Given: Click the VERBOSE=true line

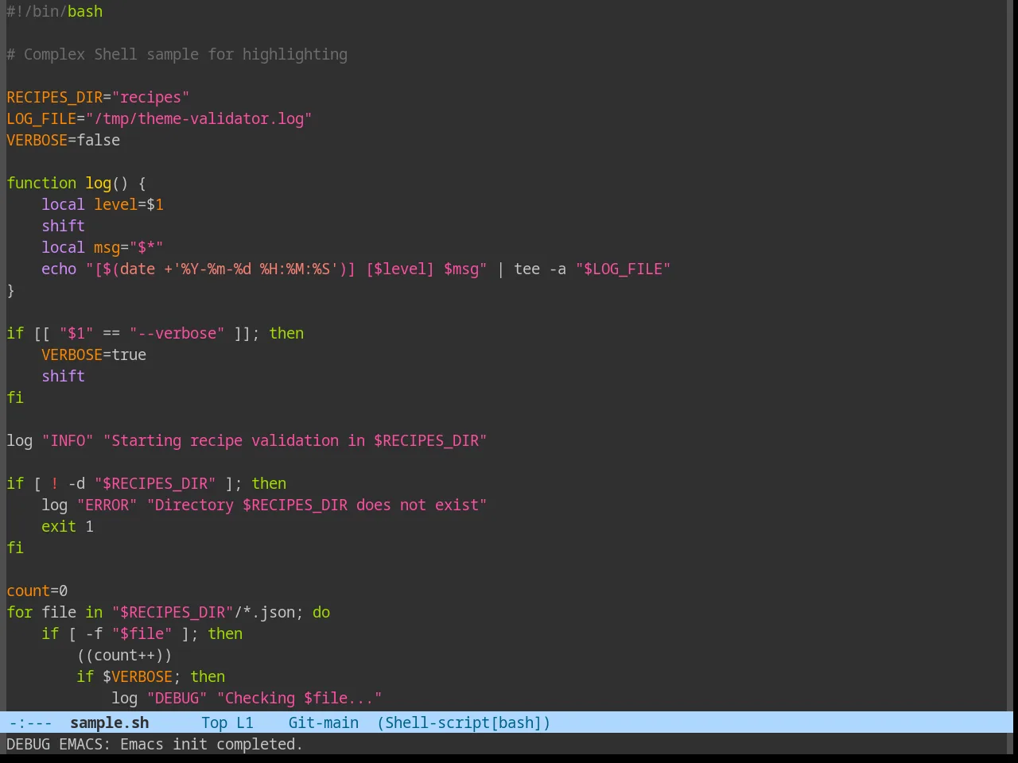Looking at the screenshot, I should pos(94,354).
